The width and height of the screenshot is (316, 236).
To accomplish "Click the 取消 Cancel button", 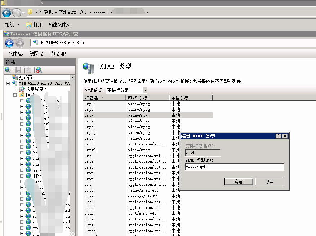I will pyautogui.click(x=269, y=182).
